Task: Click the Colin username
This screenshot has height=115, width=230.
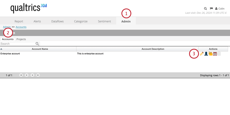Action: coord(221,8)
